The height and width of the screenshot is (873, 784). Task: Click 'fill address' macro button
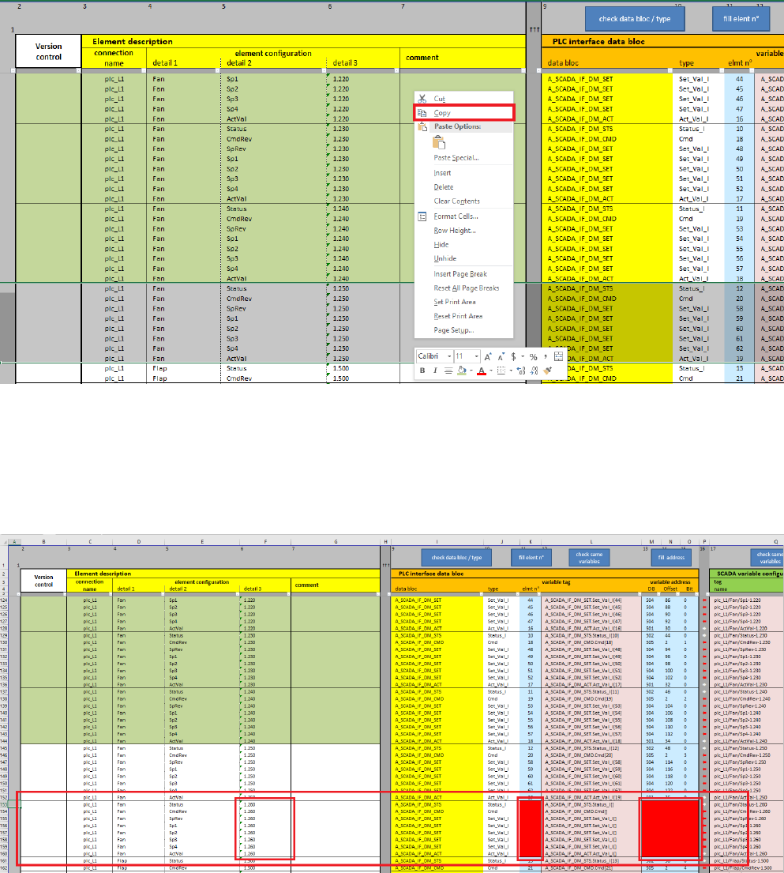(x=671, y=557)
